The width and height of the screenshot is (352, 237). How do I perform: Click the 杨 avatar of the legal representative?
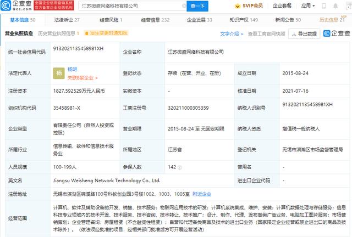point(59,73)
